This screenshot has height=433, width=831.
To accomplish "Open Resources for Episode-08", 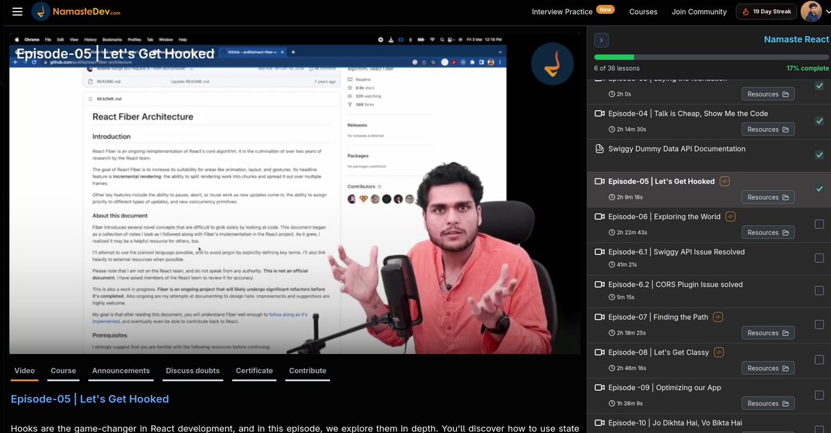I will (768, 368).
